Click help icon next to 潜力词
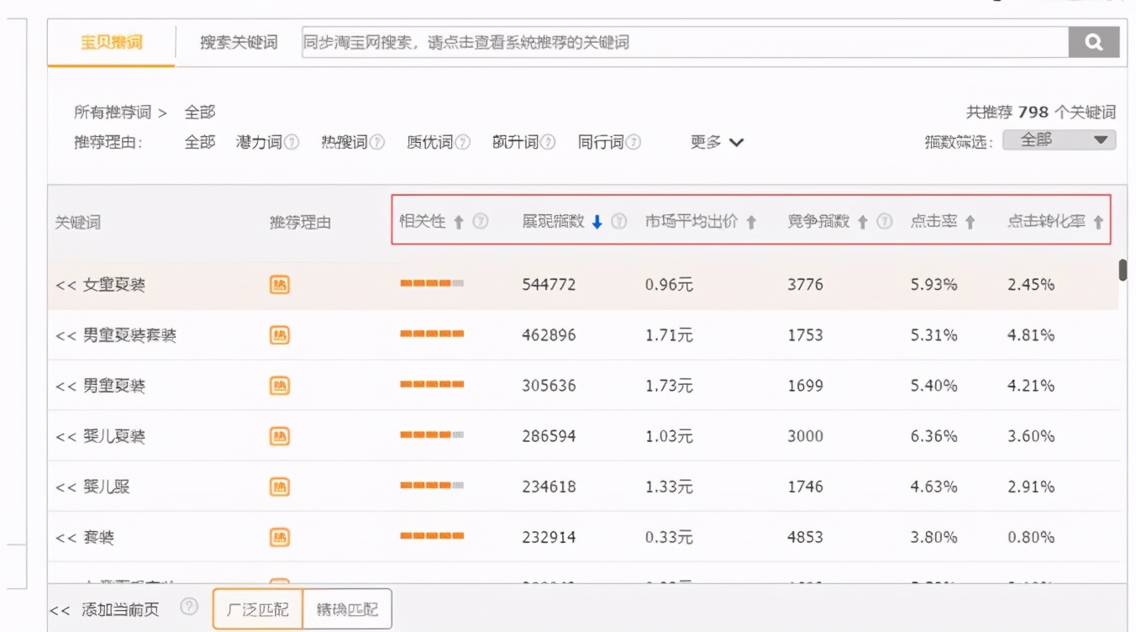This screenshot has height=632, width=1136. (292, 142)
